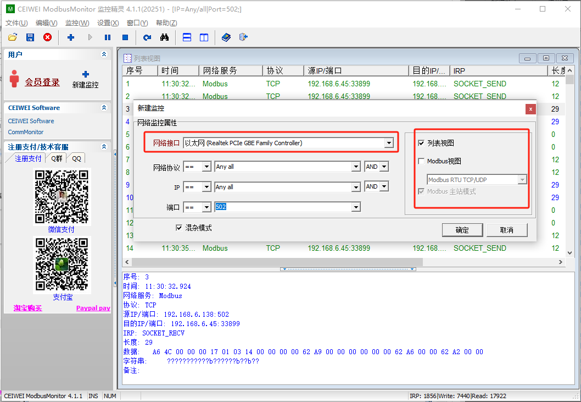The width and height of the screenshot is (581, 402).
Task: Expand the 端口 value dropdown showing 502
Action: click(x=356, y=207)
